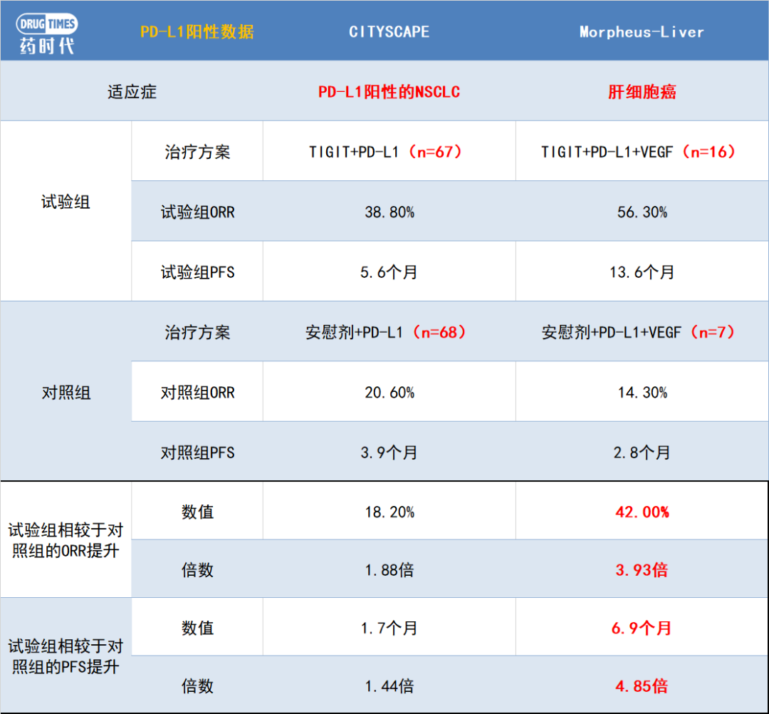Click the red PD-L1阳性的NSCLC text
The height and width of the screenshot is (714, 769).
(x=389, y=92)
